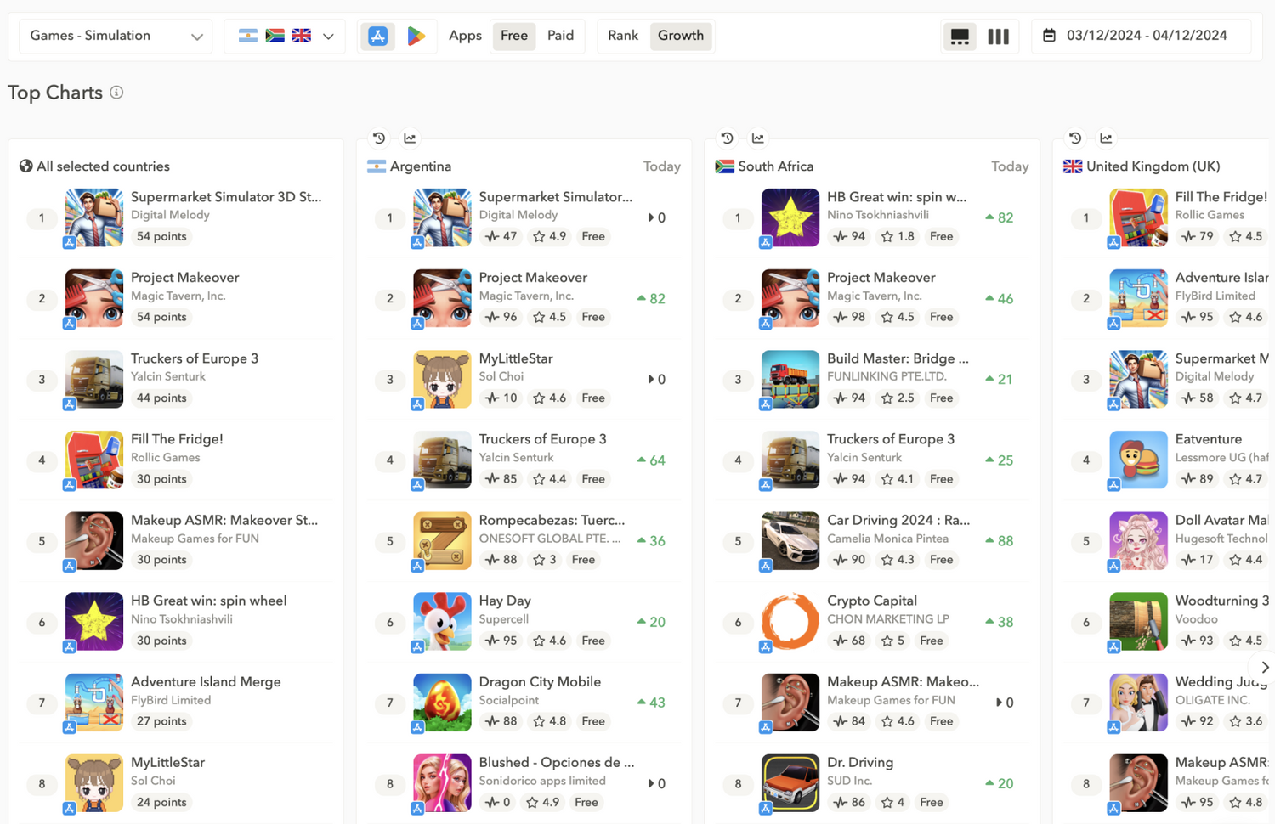Open Hay Day app icon in Argentina list
The width and height of the screenshot is (1275, 824).
442,622
